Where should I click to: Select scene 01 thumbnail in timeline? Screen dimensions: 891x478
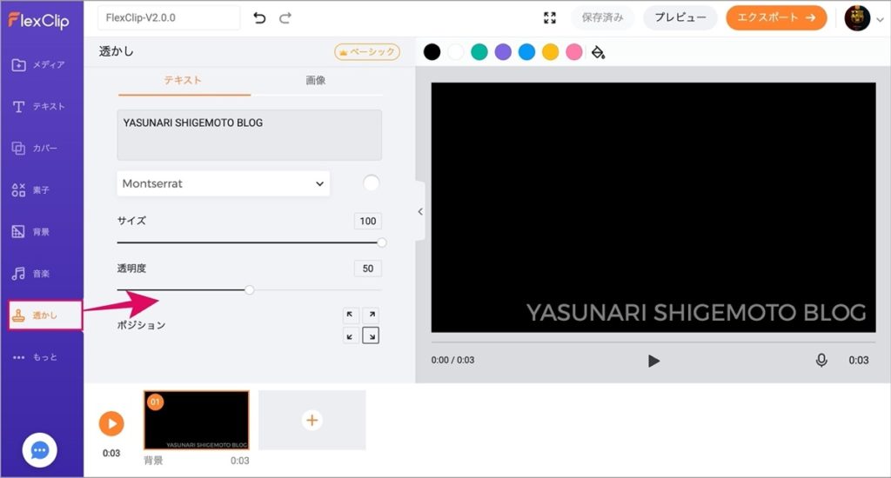(197, 421)
